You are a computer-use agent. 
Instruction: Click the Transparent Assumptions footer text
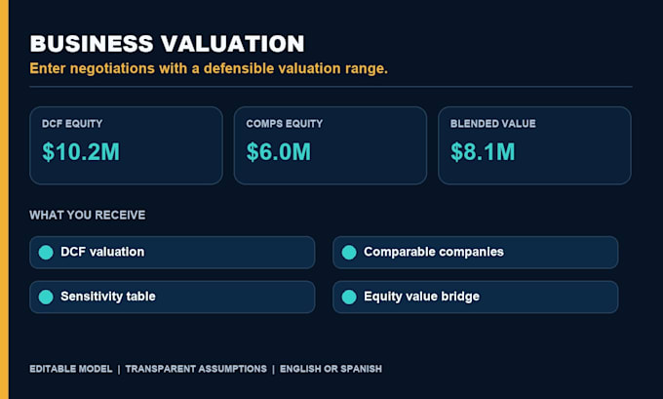pyautogui.click(x=196, y=369)
